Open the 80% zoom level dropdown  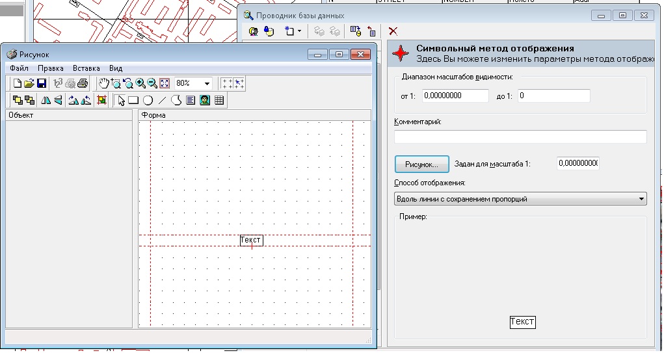pos(207,83)
